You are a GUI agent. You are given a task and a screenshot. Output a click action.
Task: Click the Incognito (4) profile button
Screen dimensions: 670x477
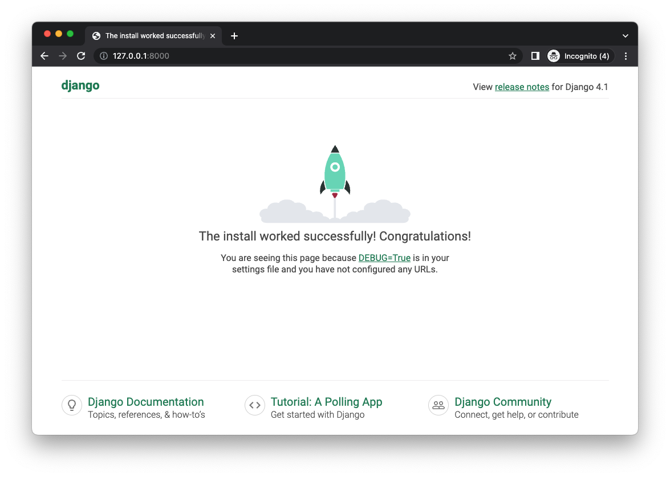tap(580, 56)
